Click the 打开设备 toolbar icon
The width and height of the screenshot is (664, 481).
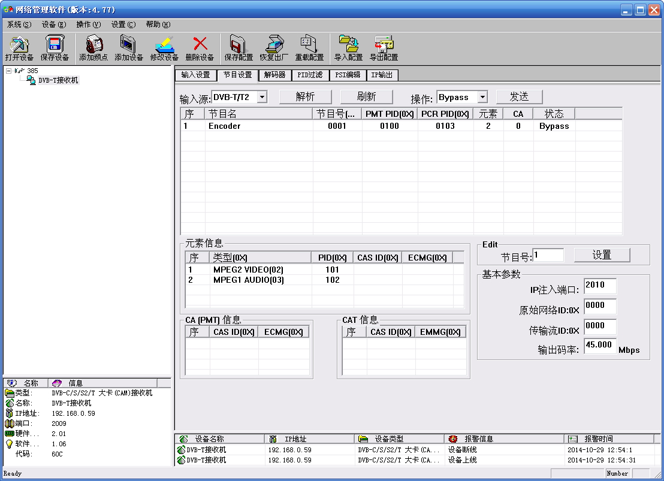point(20,49)
